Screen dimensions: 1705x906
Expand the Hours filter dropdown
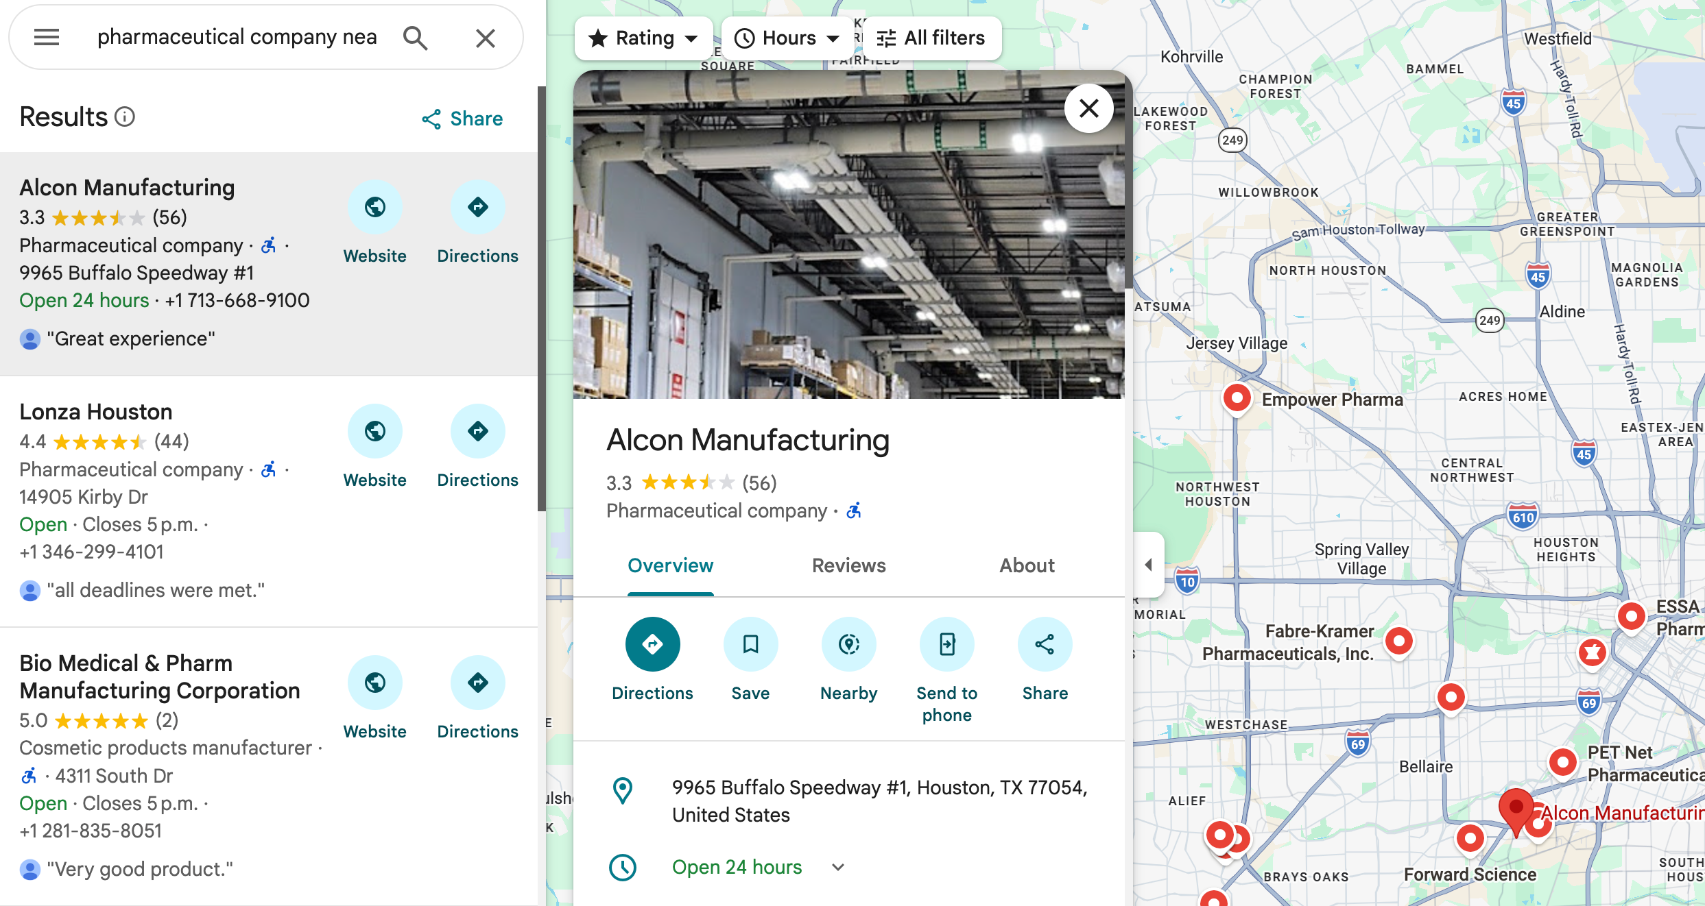[787, 38]
